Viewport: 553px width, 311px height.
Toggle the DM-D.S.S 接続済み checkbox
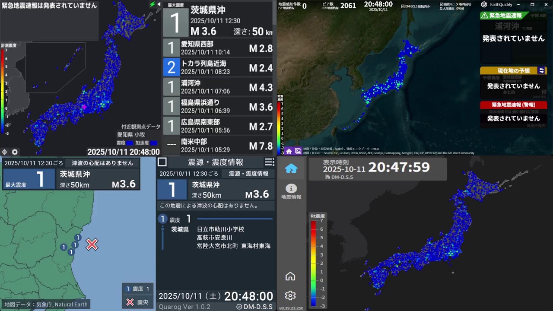[x=403, y=6]
